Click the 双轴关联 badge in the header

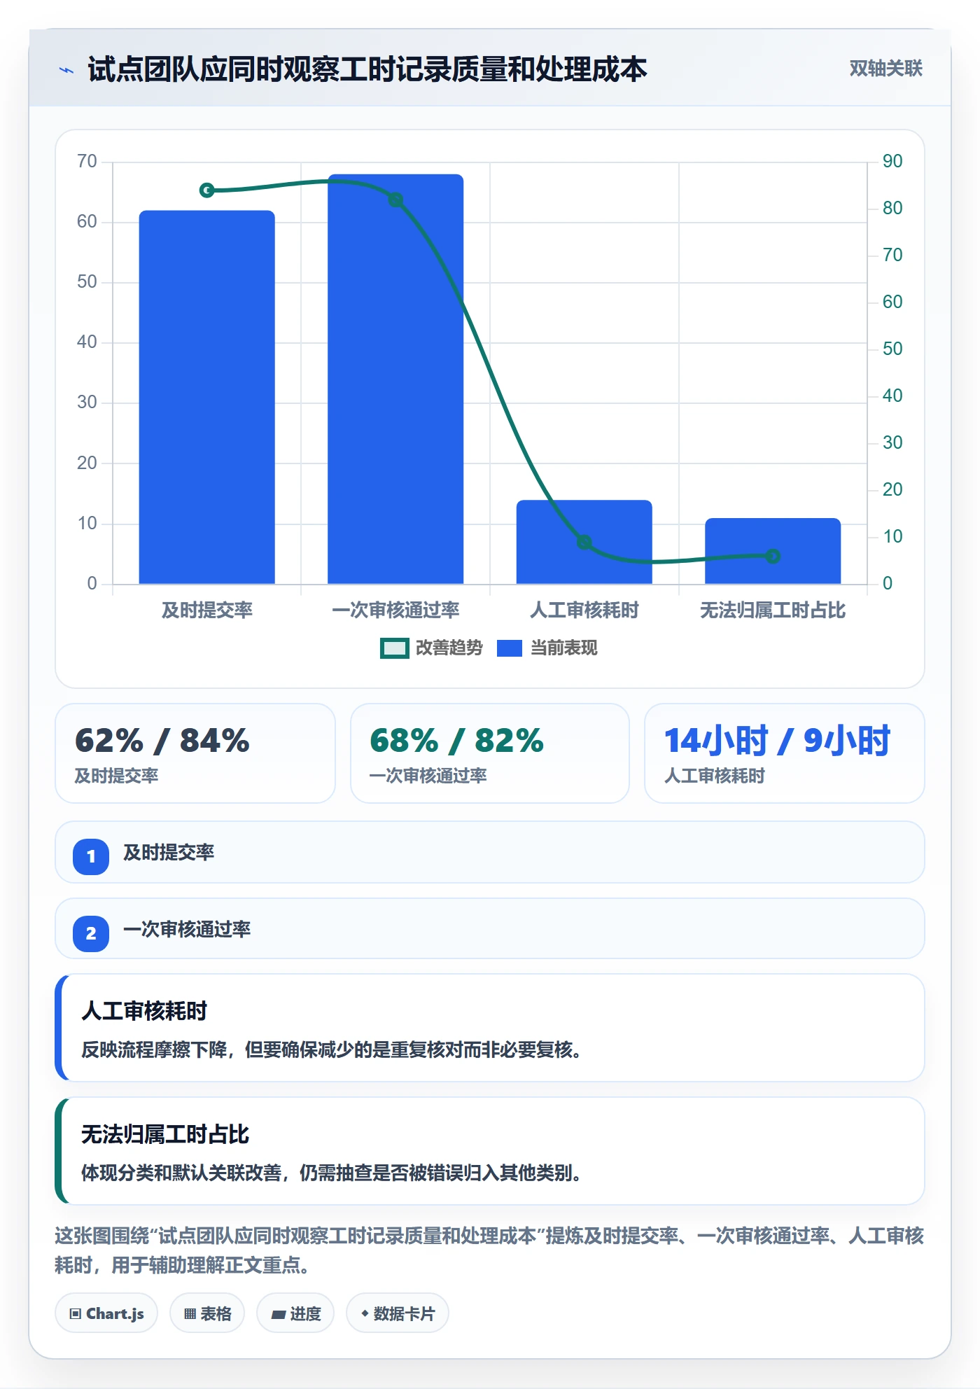tap(885, 69)
